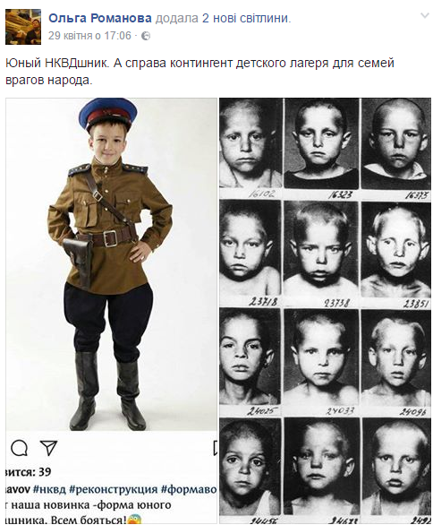Viewport: 433px width, 525px height.
Task: Tap the paper plane share icon
Action: 49,448
